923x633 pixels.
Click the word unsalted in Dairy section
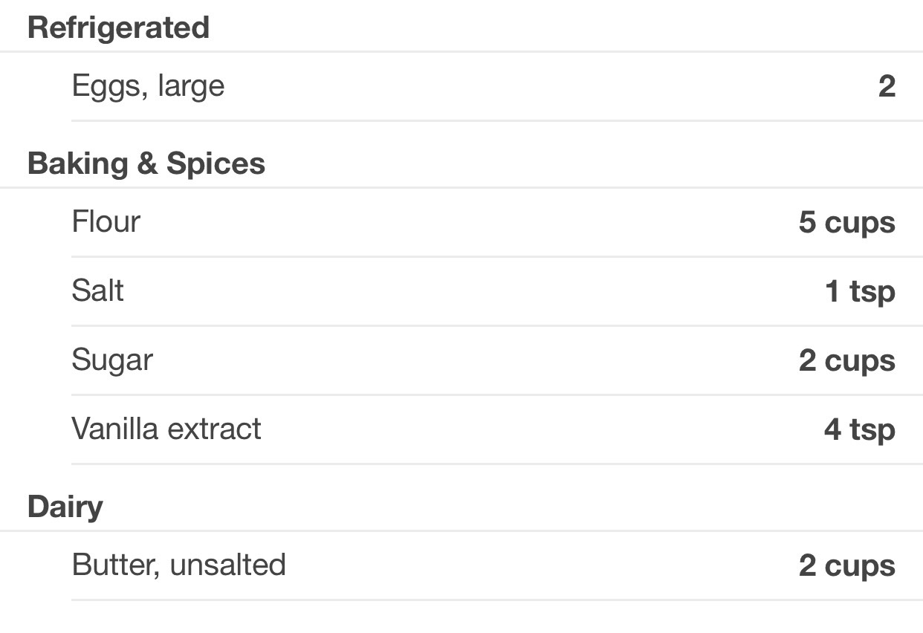click(x=227, y=565)
